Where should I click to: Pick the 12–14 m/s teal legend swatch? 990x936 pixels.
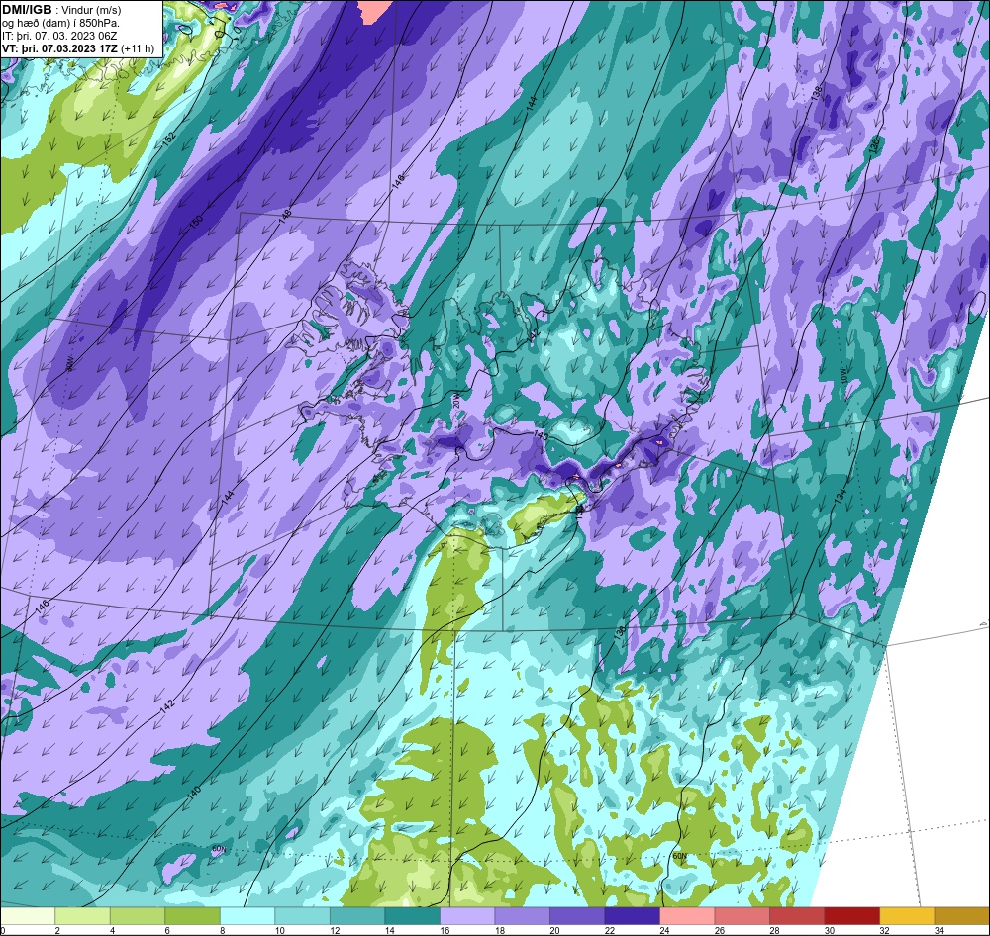[x=357, y=916]
